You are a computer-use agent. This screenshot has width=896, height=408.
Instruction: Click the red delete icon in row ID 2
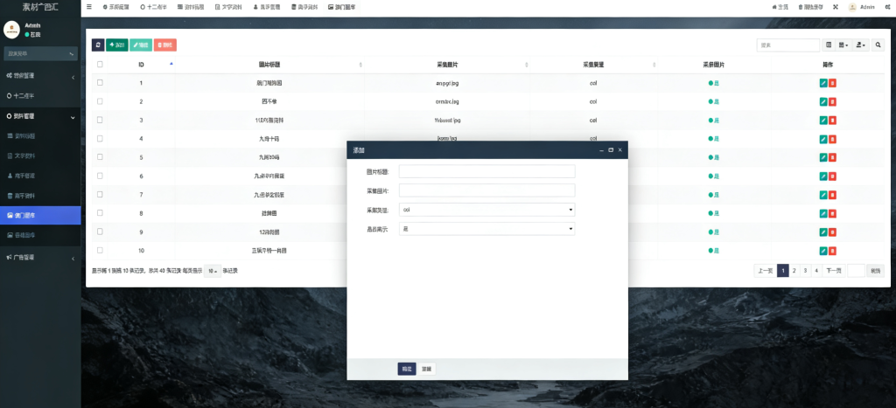click(833, 101)
